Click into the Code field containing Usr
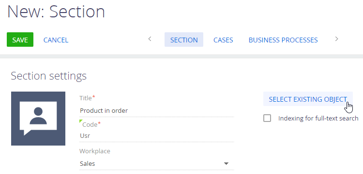 coord(157,136)
